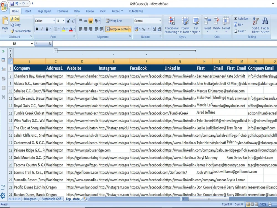Collapse the column group minus button
The width and height of the screenshot is (277, 208).
click(x=56, y=51)
